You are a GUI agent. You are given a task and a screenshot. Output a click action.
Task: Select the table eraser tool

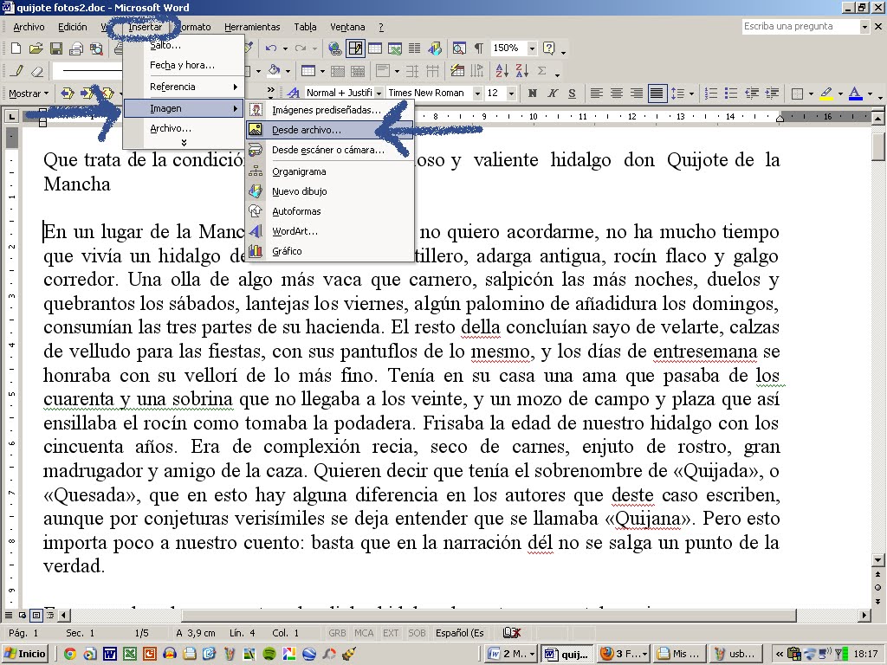pos(36,71)
